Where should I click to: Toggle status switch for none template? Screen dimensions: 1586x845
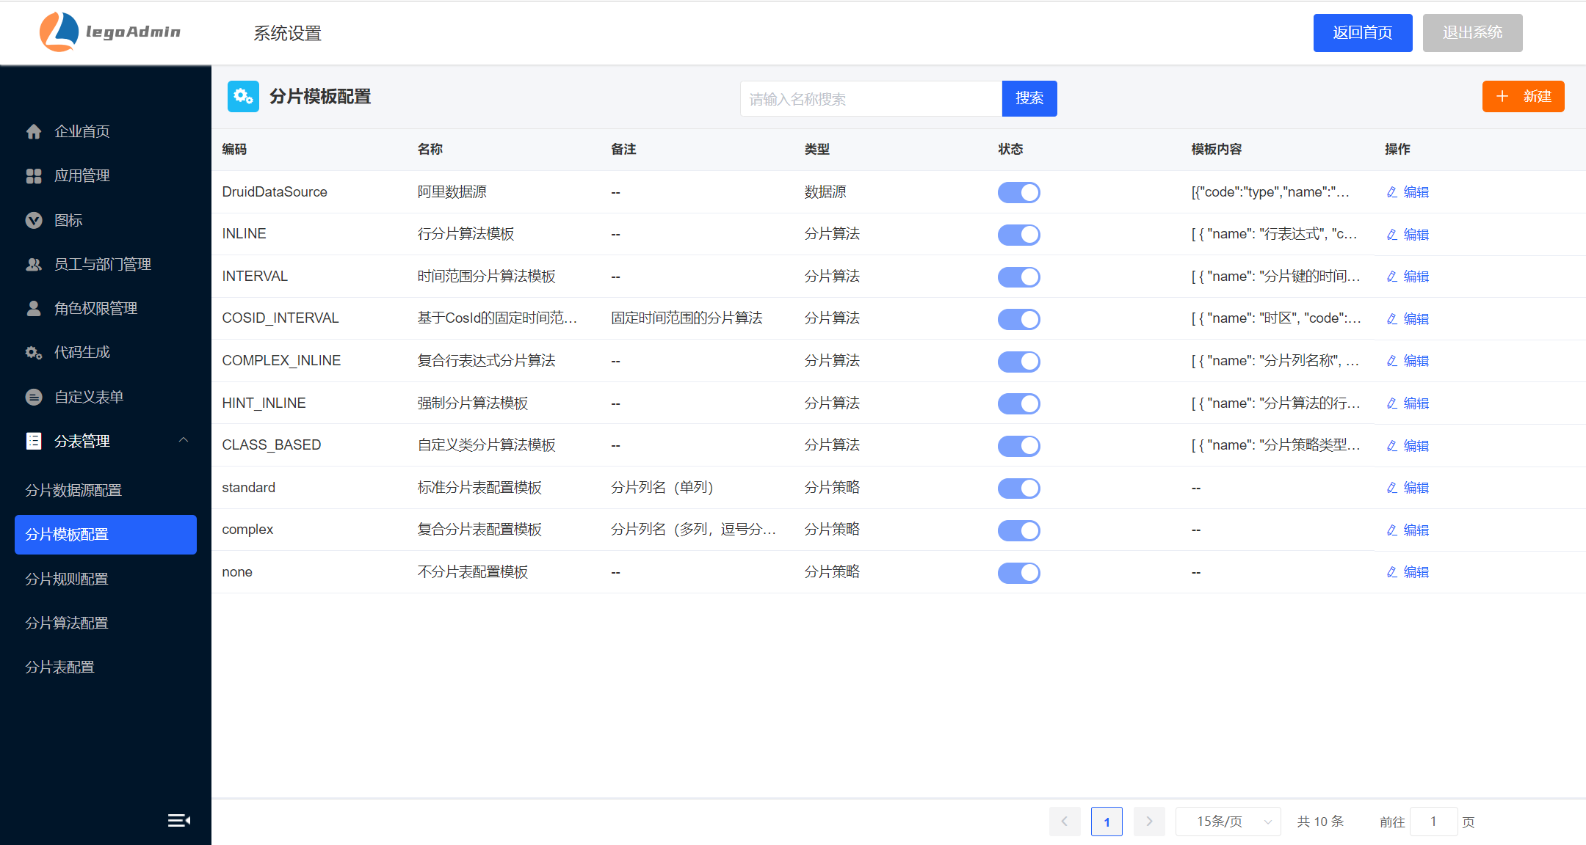tap(1018, 573)
